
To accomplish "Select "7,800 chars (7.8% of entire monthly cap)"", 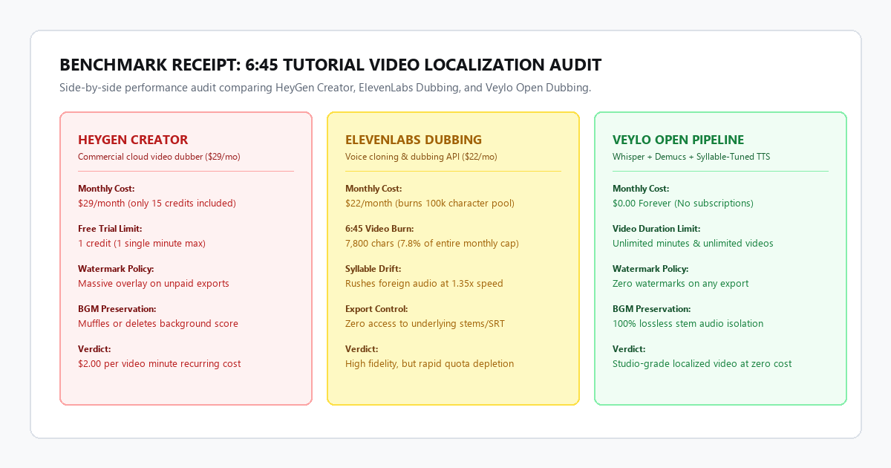I will [432, 243].
